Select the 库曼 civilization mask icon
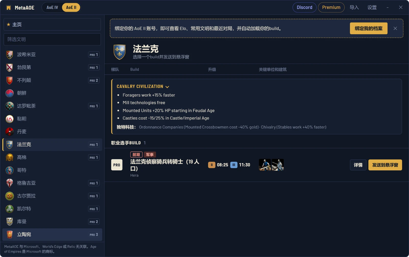This screenshot has height=257, width=409. 10,222
